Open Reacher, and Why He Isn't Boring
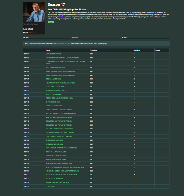The height and width of the screenshot is (196, 184). click(59, 117)
